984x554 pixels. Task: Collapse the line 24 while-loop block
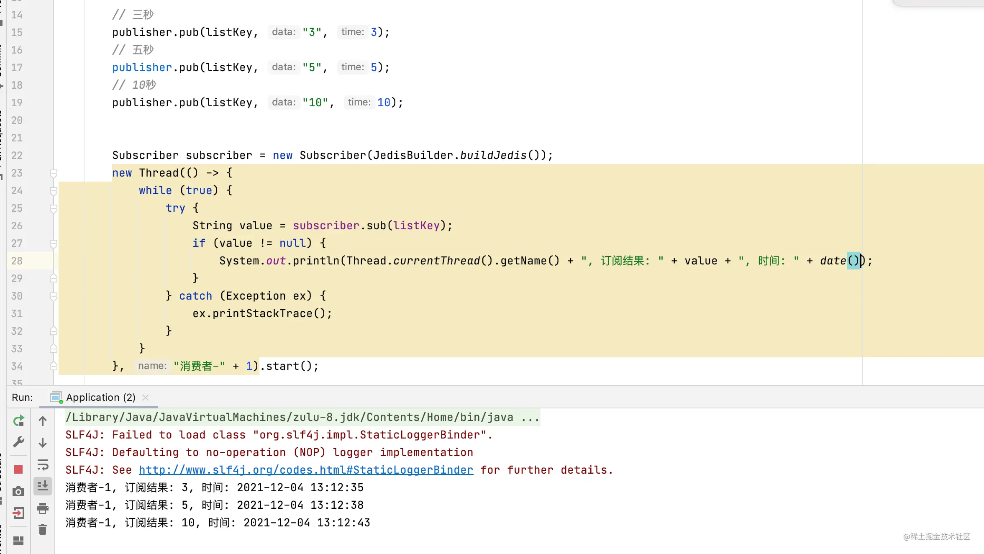pyautogui.click(x=54, y=190)
